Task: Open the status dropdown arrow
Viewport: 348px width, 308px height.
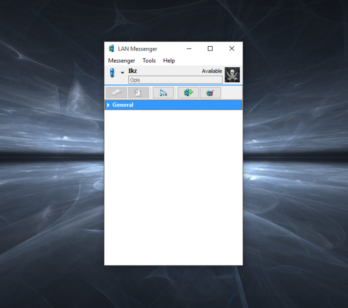Action: coord(122,73)
